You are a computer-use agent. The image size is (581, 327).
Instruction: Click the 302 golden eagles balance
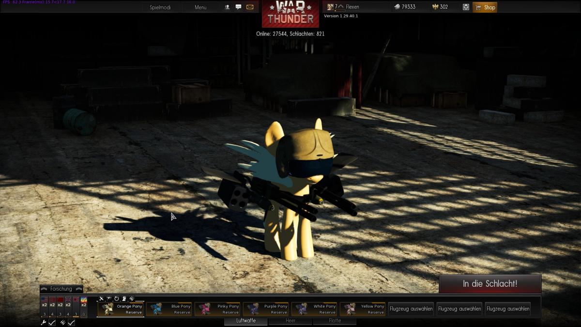[444, 7]
